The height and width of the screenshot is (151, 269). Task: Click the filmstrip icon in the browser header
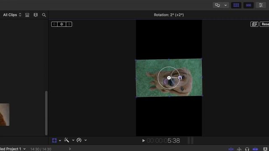(35, 15)
